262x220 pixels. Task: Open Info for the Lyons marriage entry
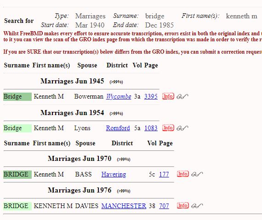tap(168, 128)
